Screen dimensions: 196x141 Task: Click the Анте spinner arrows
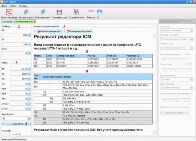pos(29,53)
